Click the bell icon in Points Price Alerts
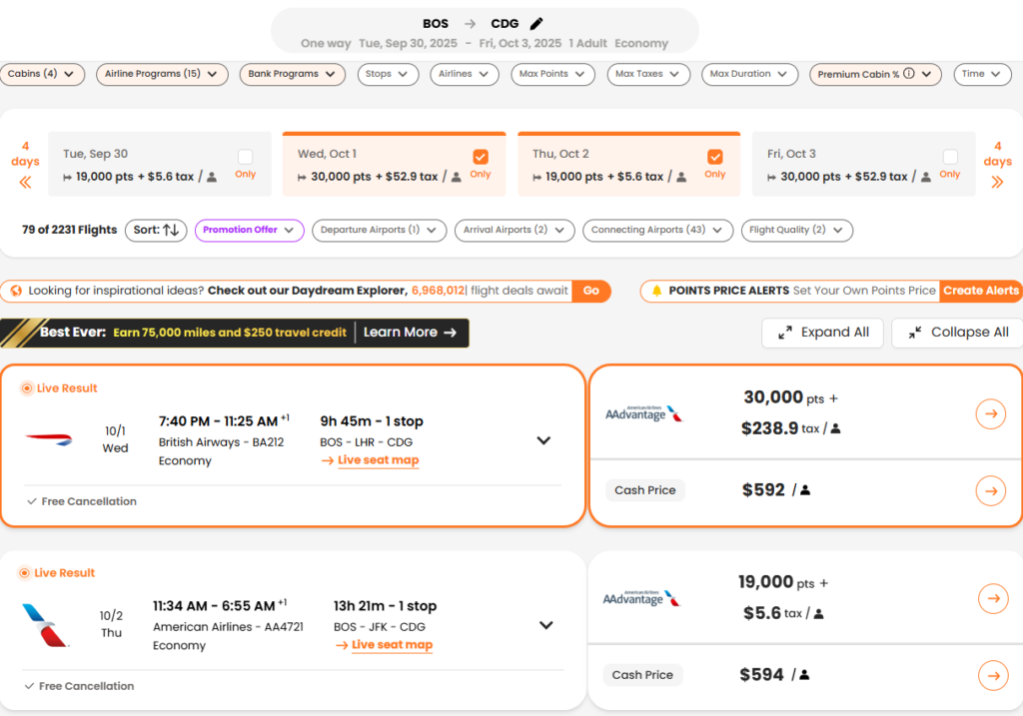The width and height of the screenshot is (1023, 716). click(x=656, y=291)
